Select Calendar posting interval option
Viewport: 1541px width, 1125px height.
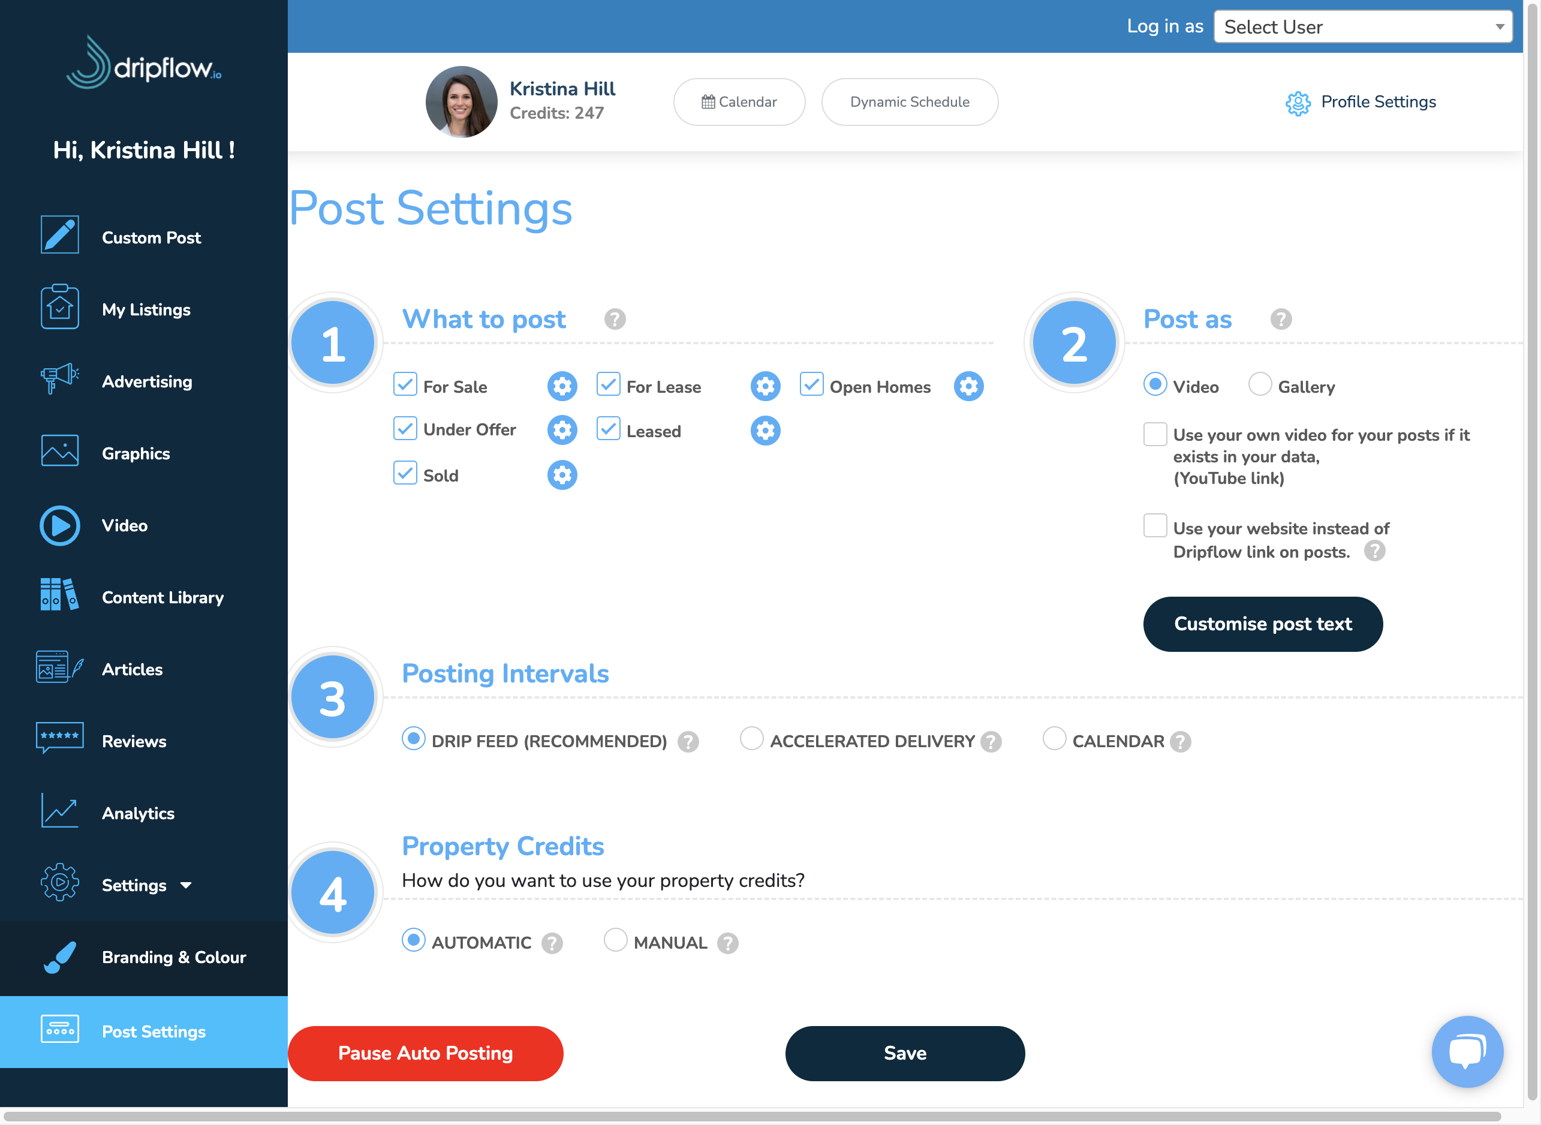pos(1054,738)
